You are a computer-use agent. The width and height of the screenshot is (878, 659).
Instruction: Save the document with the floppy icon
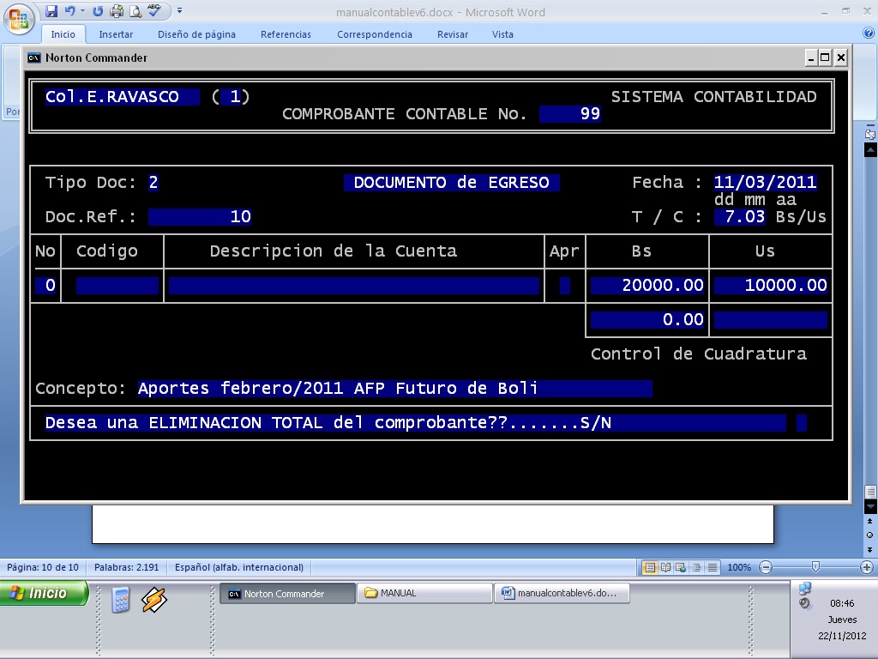click(51, 11)
